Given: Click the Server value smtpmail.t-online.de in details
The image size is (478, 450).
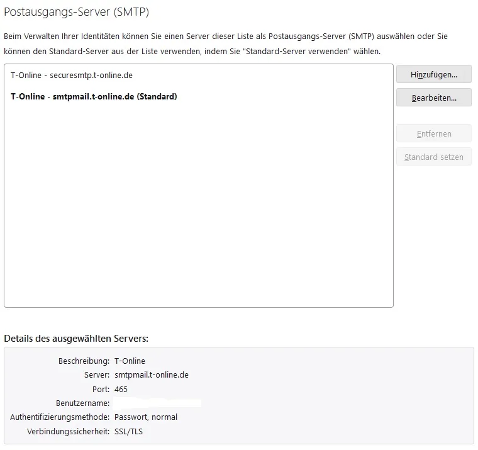Looking at the screenshot, I should tap(152, 375).
